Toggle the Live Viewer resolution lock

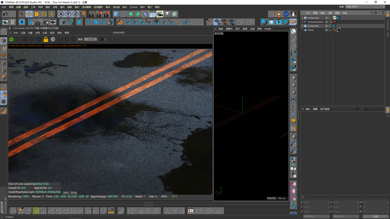pyautogui.click(x=46, y=39)
